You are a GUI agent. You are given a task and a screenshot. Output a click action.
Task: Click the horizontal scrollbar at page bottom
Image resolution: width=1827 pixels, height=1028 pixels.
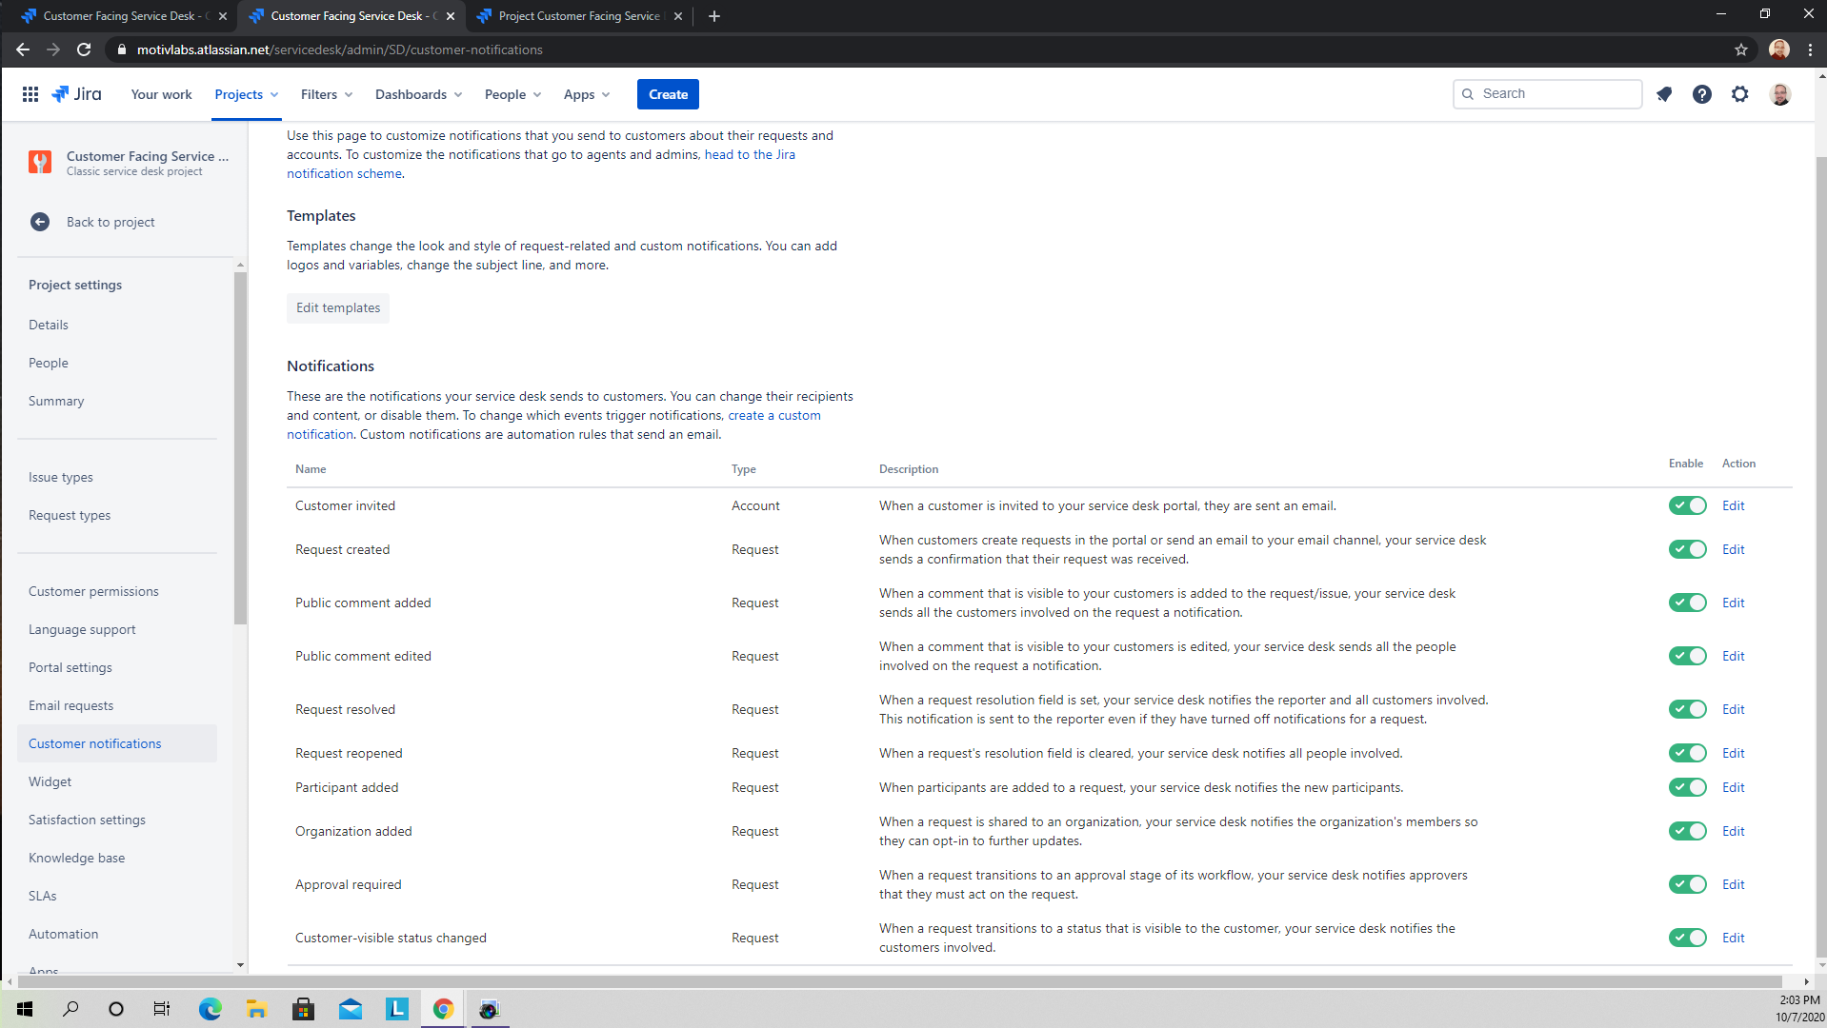pos(900,981)
